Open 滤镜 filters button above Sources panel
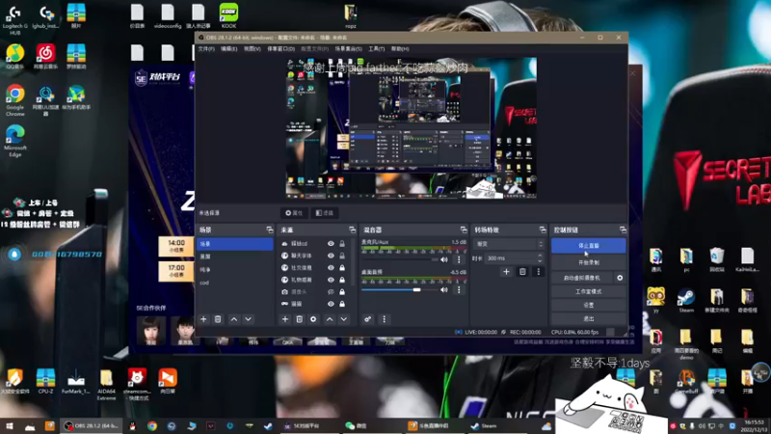This screenshot has height=434, width=771. tap(325, 213)
